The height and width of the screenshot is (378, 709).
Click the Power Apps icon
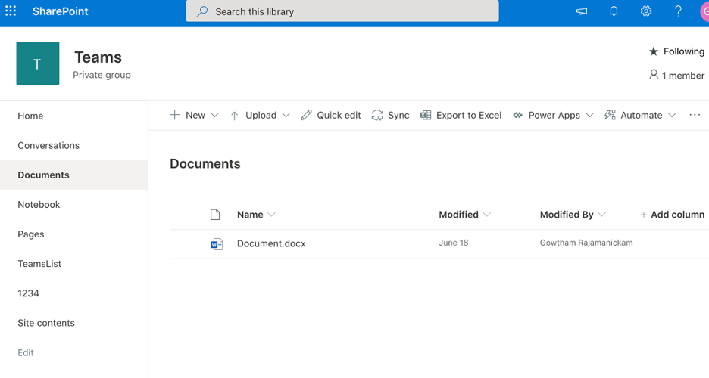[x=517, y=115]
